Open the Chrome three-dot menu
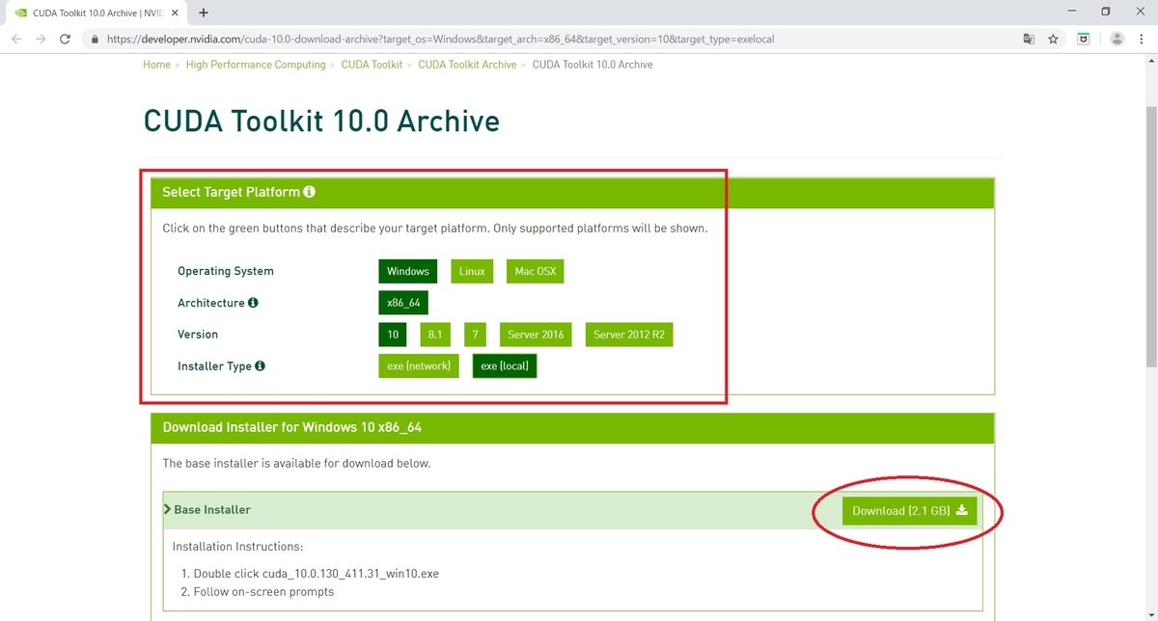Screen dimensions: 1158x621 pos(1142,40)
